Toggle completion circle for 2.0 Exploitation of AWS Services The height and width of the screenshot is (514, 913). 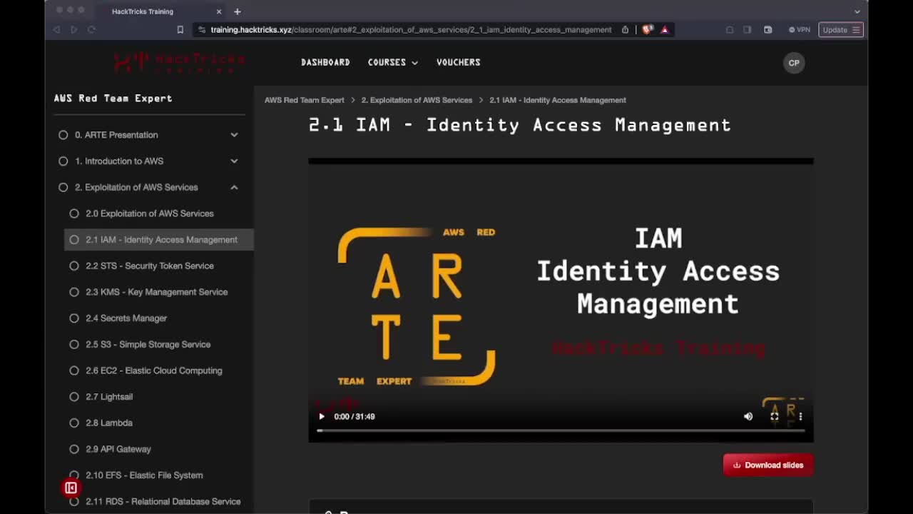tap(74, 213)
